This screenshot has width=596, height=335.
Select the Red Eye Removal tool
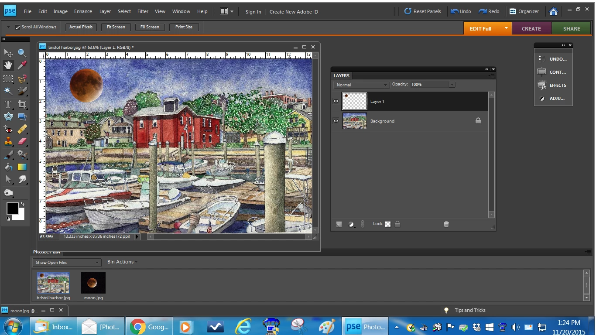(x=8, y=129)
